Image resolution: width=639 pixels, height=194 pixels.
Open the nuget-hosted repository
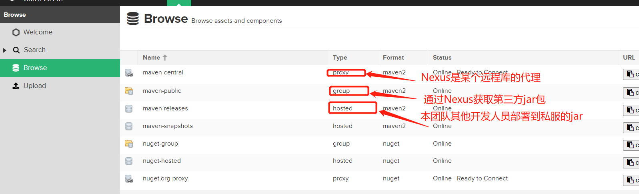pos(162,161)
